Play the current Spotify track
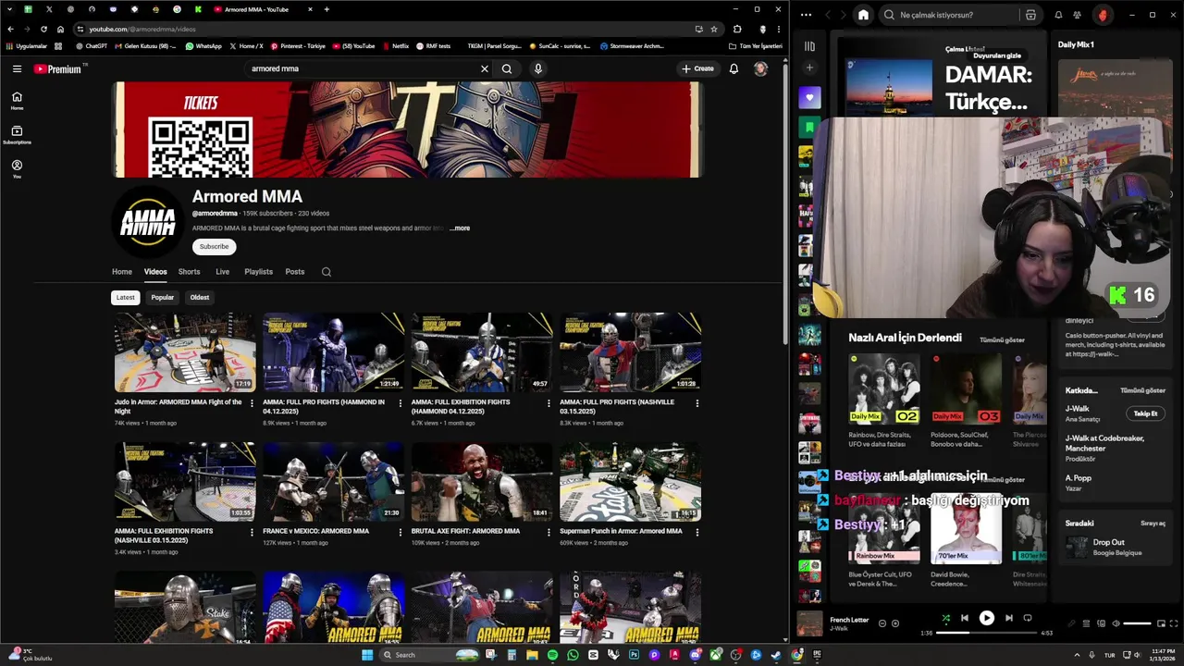1184x666 pixels. click(x=986, y=618)
